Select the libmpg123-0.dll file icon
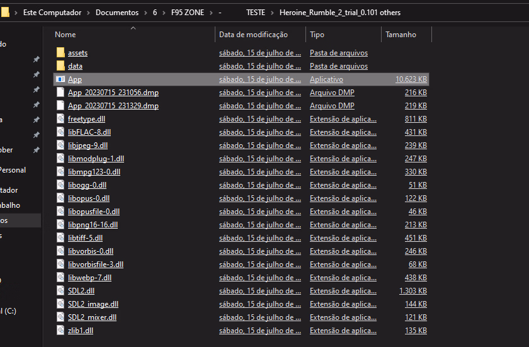Screen dimensions: 529x347 pos(60,172)
